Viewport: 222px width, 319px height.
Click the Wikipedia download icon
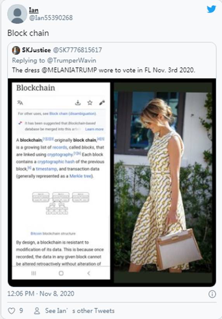coord(78,103)
